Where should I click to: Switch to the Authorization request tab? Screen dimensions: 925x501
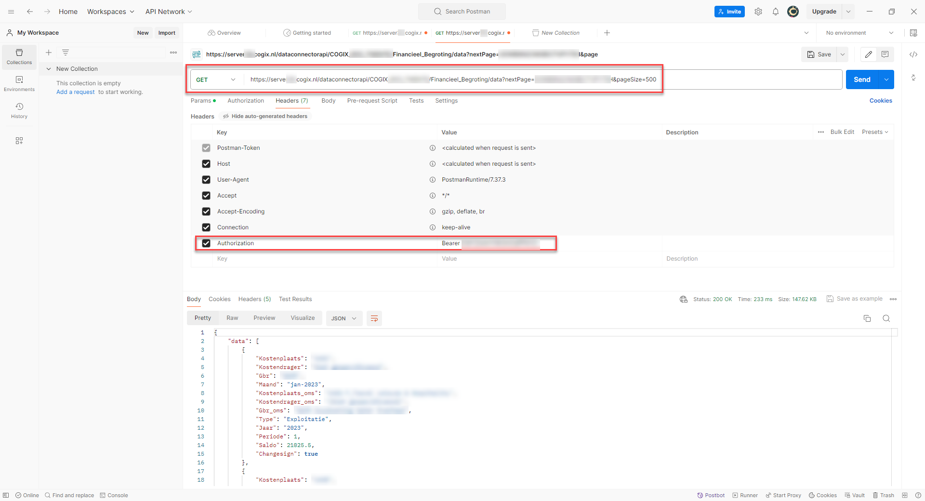pyautogui.click(x=246, y=101)
